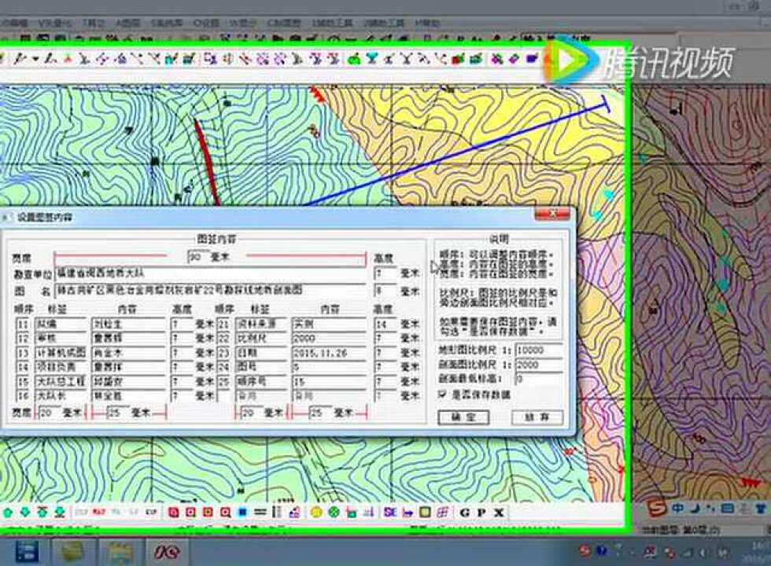Click the 勘查单位 height field showing 7
The width and height of the screenshot is (771, 566).
point(385,274)
